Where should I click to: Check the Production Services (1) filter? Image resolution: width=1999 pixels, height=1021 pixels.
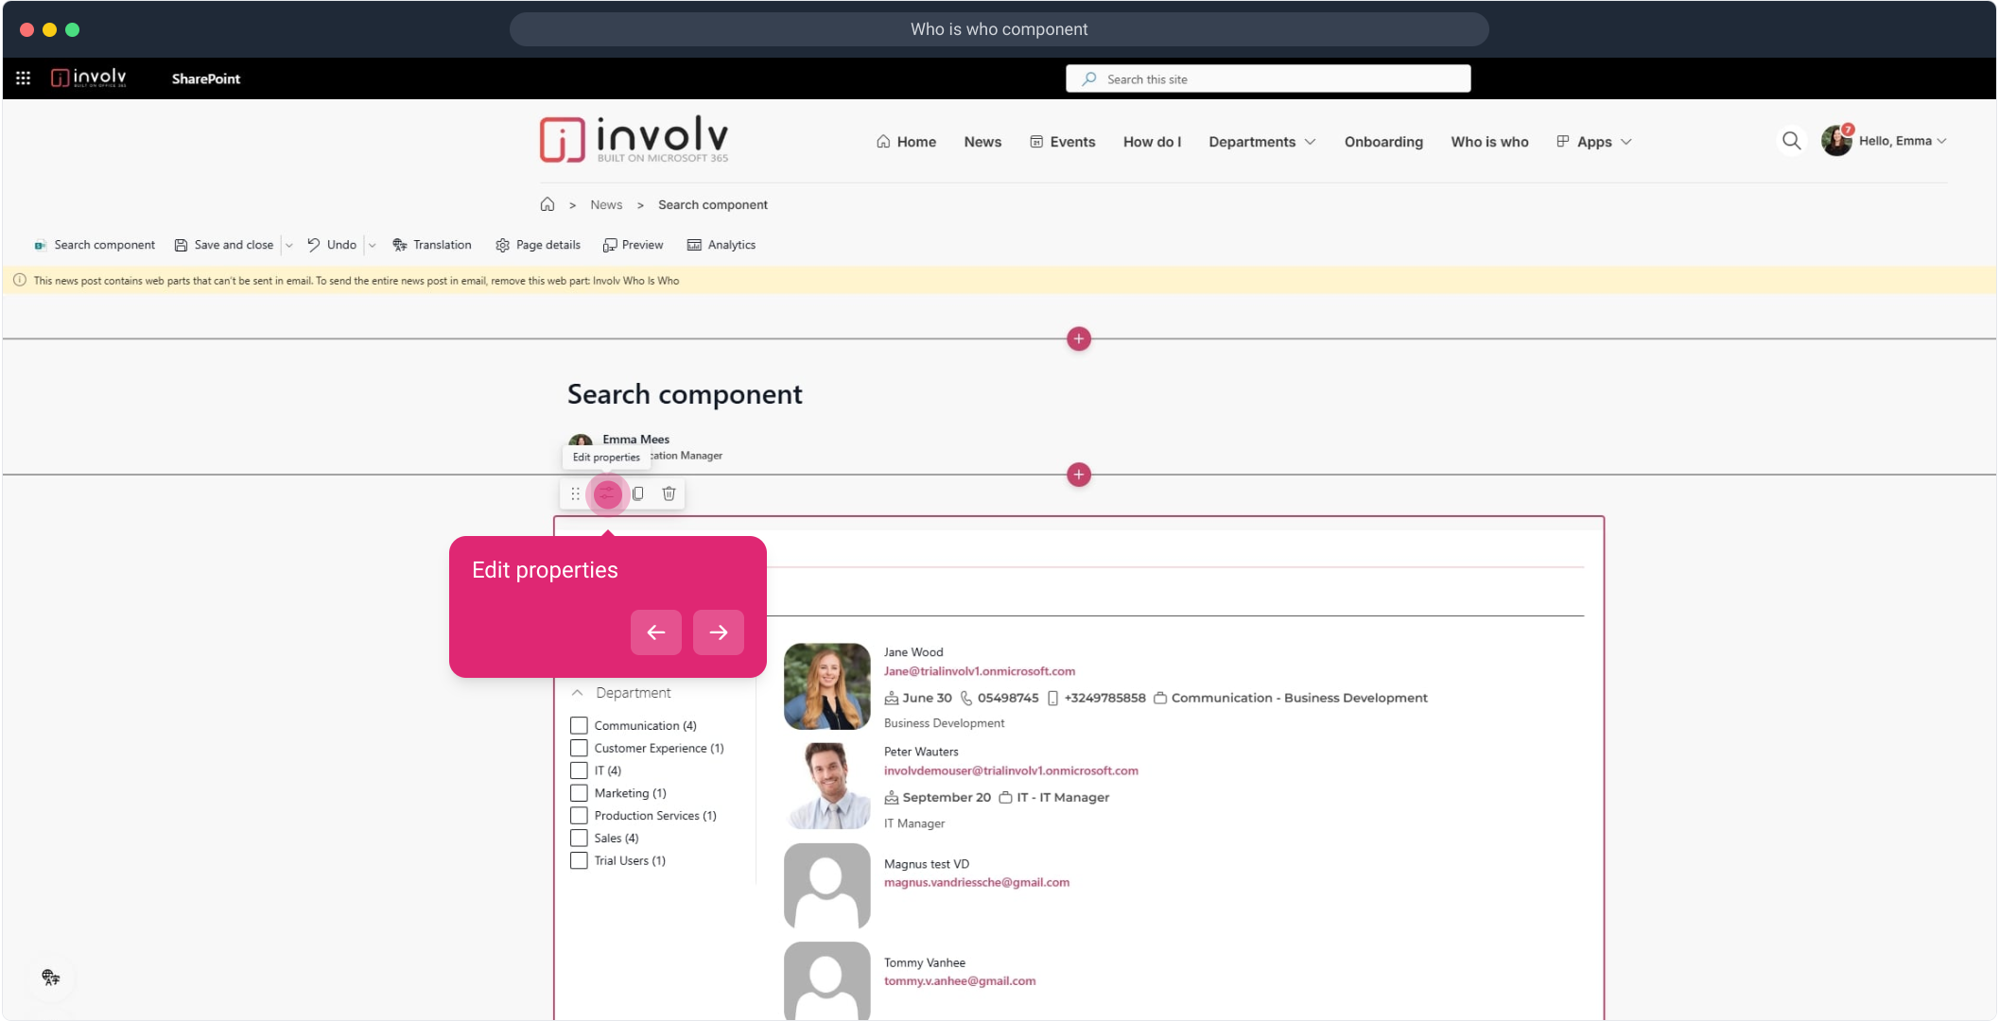(579, 815)
